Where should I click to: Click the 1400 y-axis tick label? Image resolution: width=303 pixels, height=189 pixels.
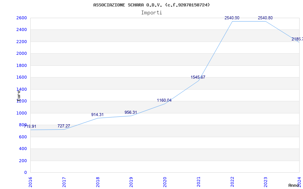pyautogui.click(x=22, y=89)
